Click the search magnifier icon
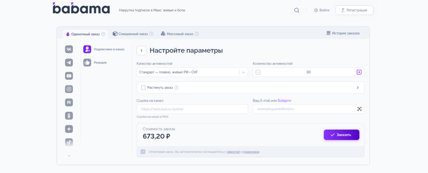428x173 pixels. pyautogui.click(x=297, y=10)
